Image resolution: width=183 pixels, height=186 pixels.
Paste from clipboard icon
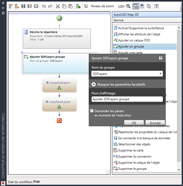pos(71,6)
